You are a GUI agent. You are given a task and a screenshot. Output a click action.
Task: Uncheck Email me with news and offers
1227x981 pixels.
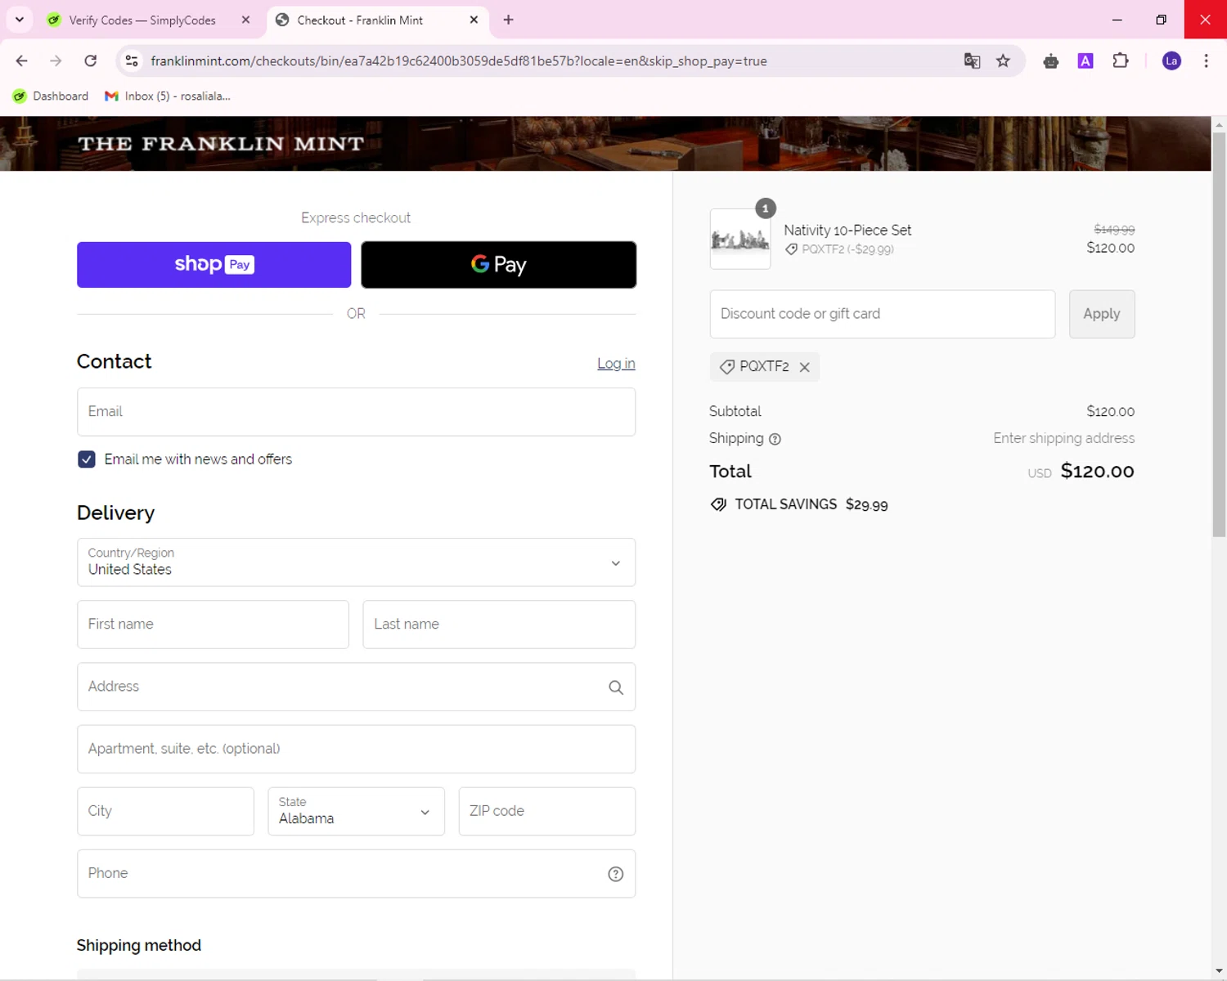point(87,459)
